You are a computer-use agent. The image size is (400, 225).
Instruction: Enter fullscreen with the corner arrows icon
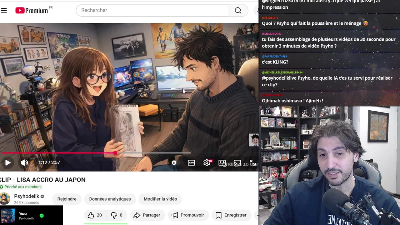point(253,162)
